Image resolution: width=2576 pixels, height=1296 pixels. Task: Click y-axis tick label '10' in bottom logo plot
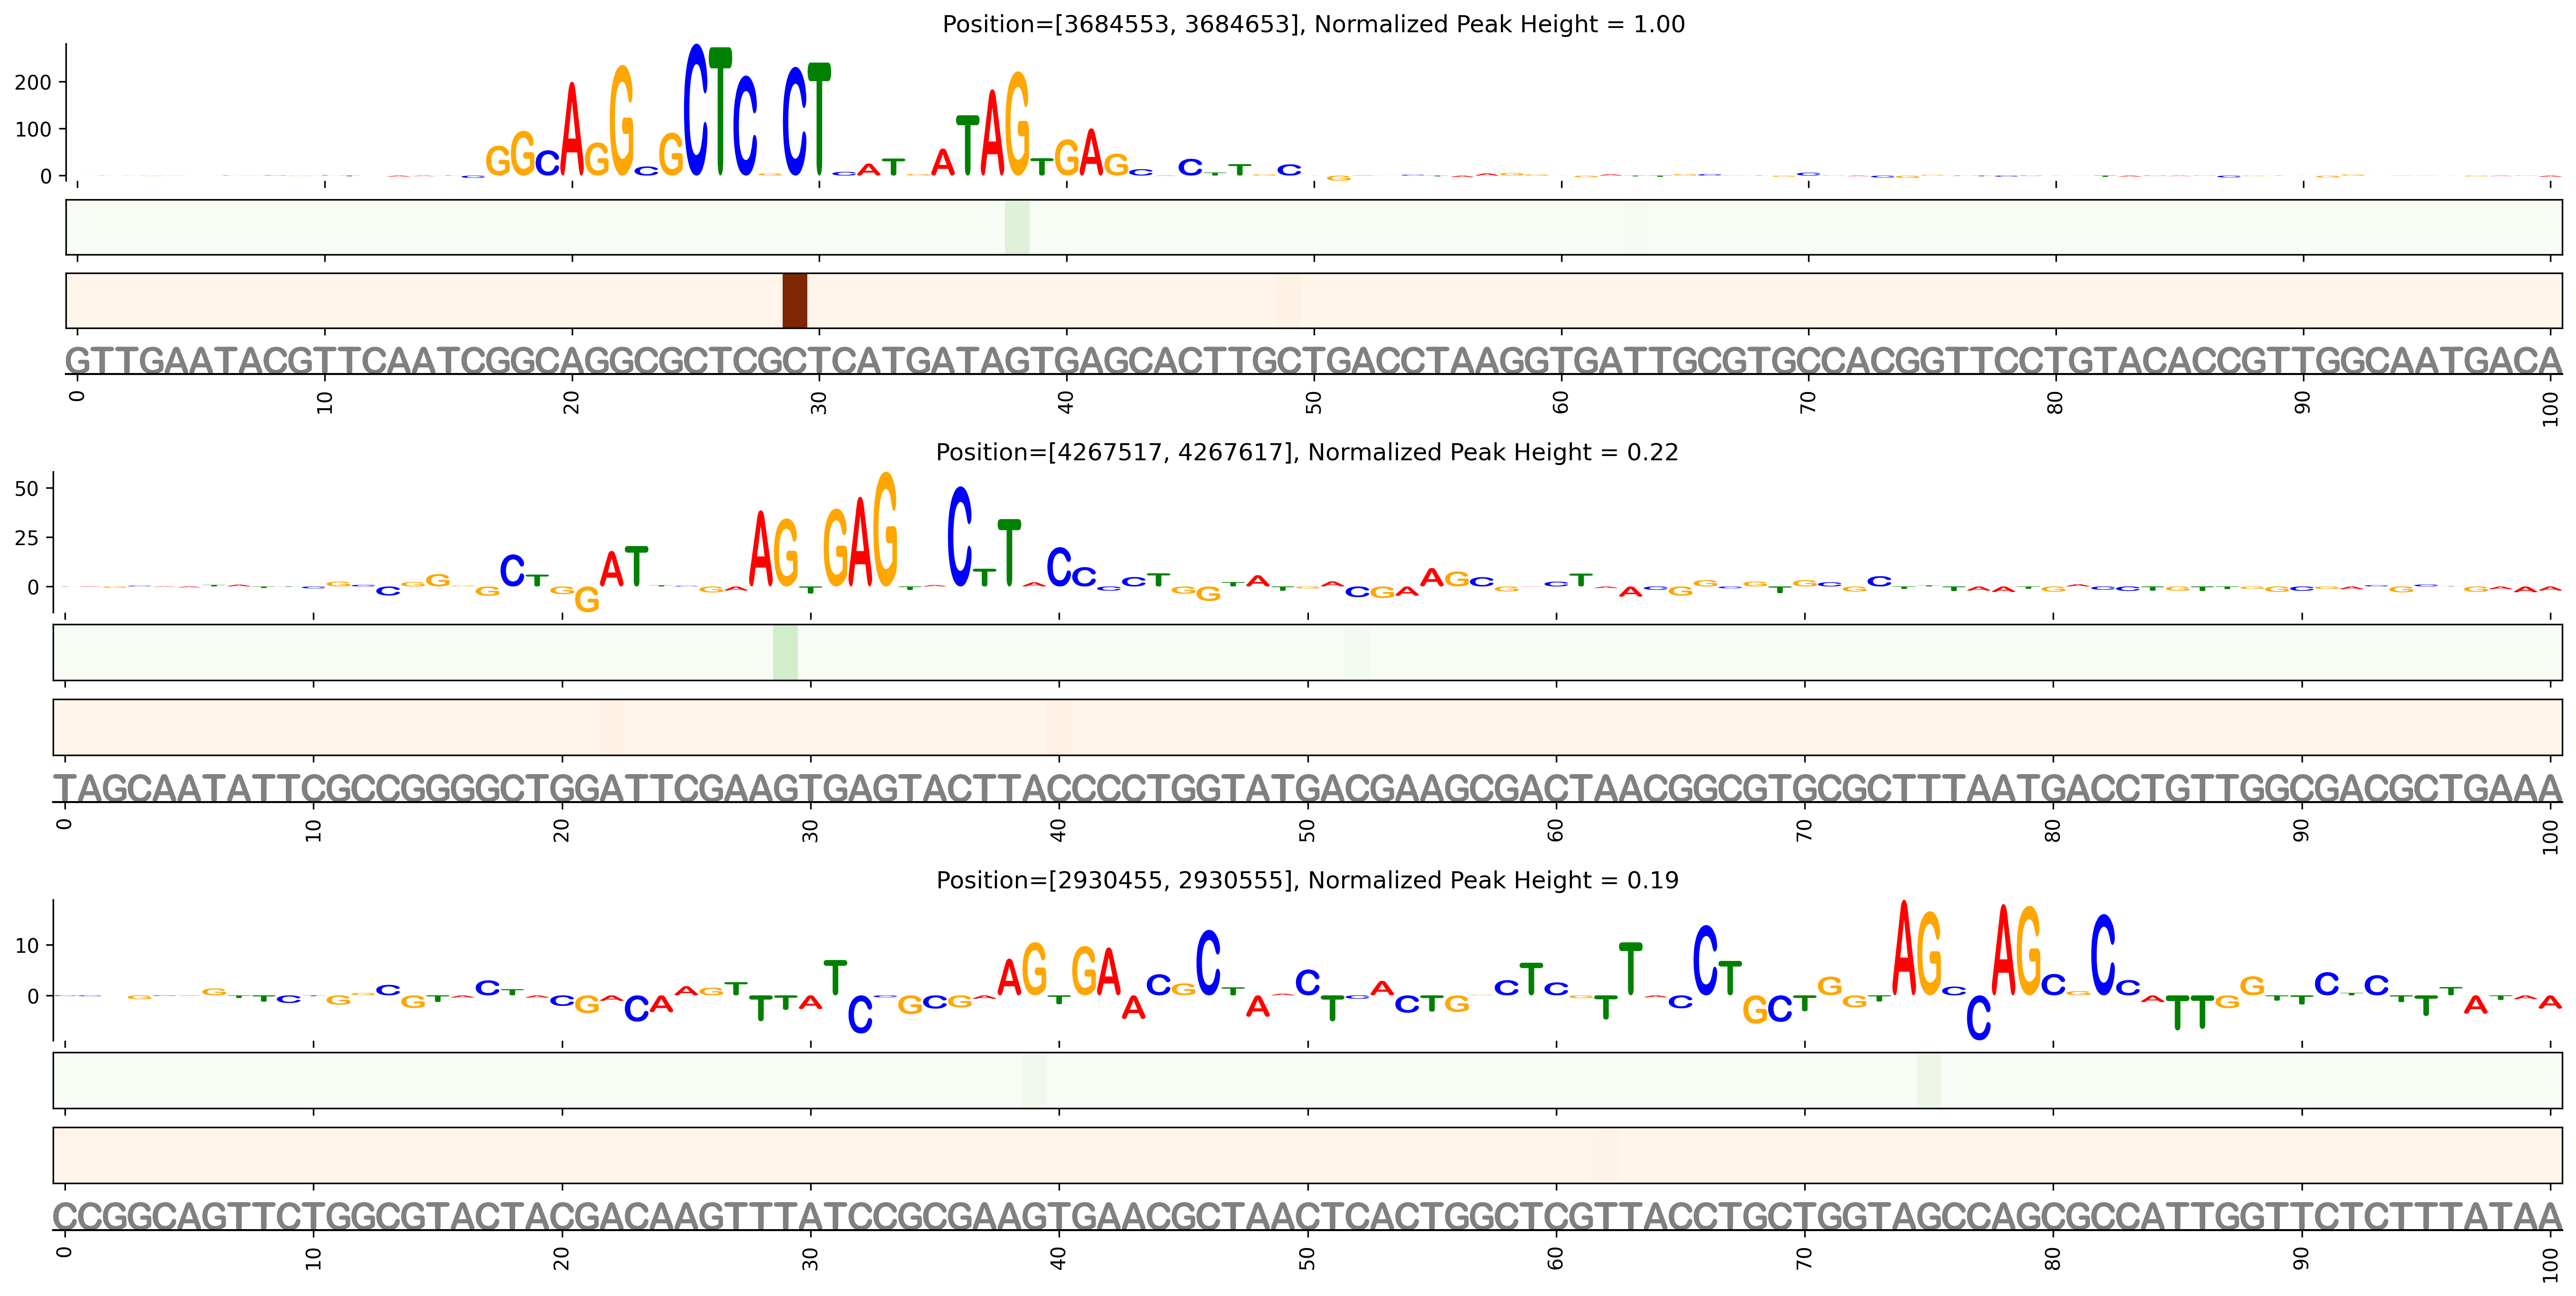pos(27,946)
